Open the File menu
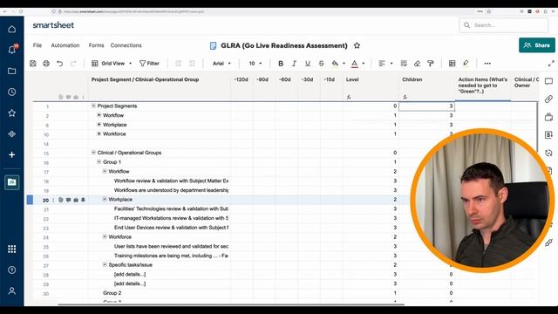Screen dimensions: 558x314 coord(37,45)
